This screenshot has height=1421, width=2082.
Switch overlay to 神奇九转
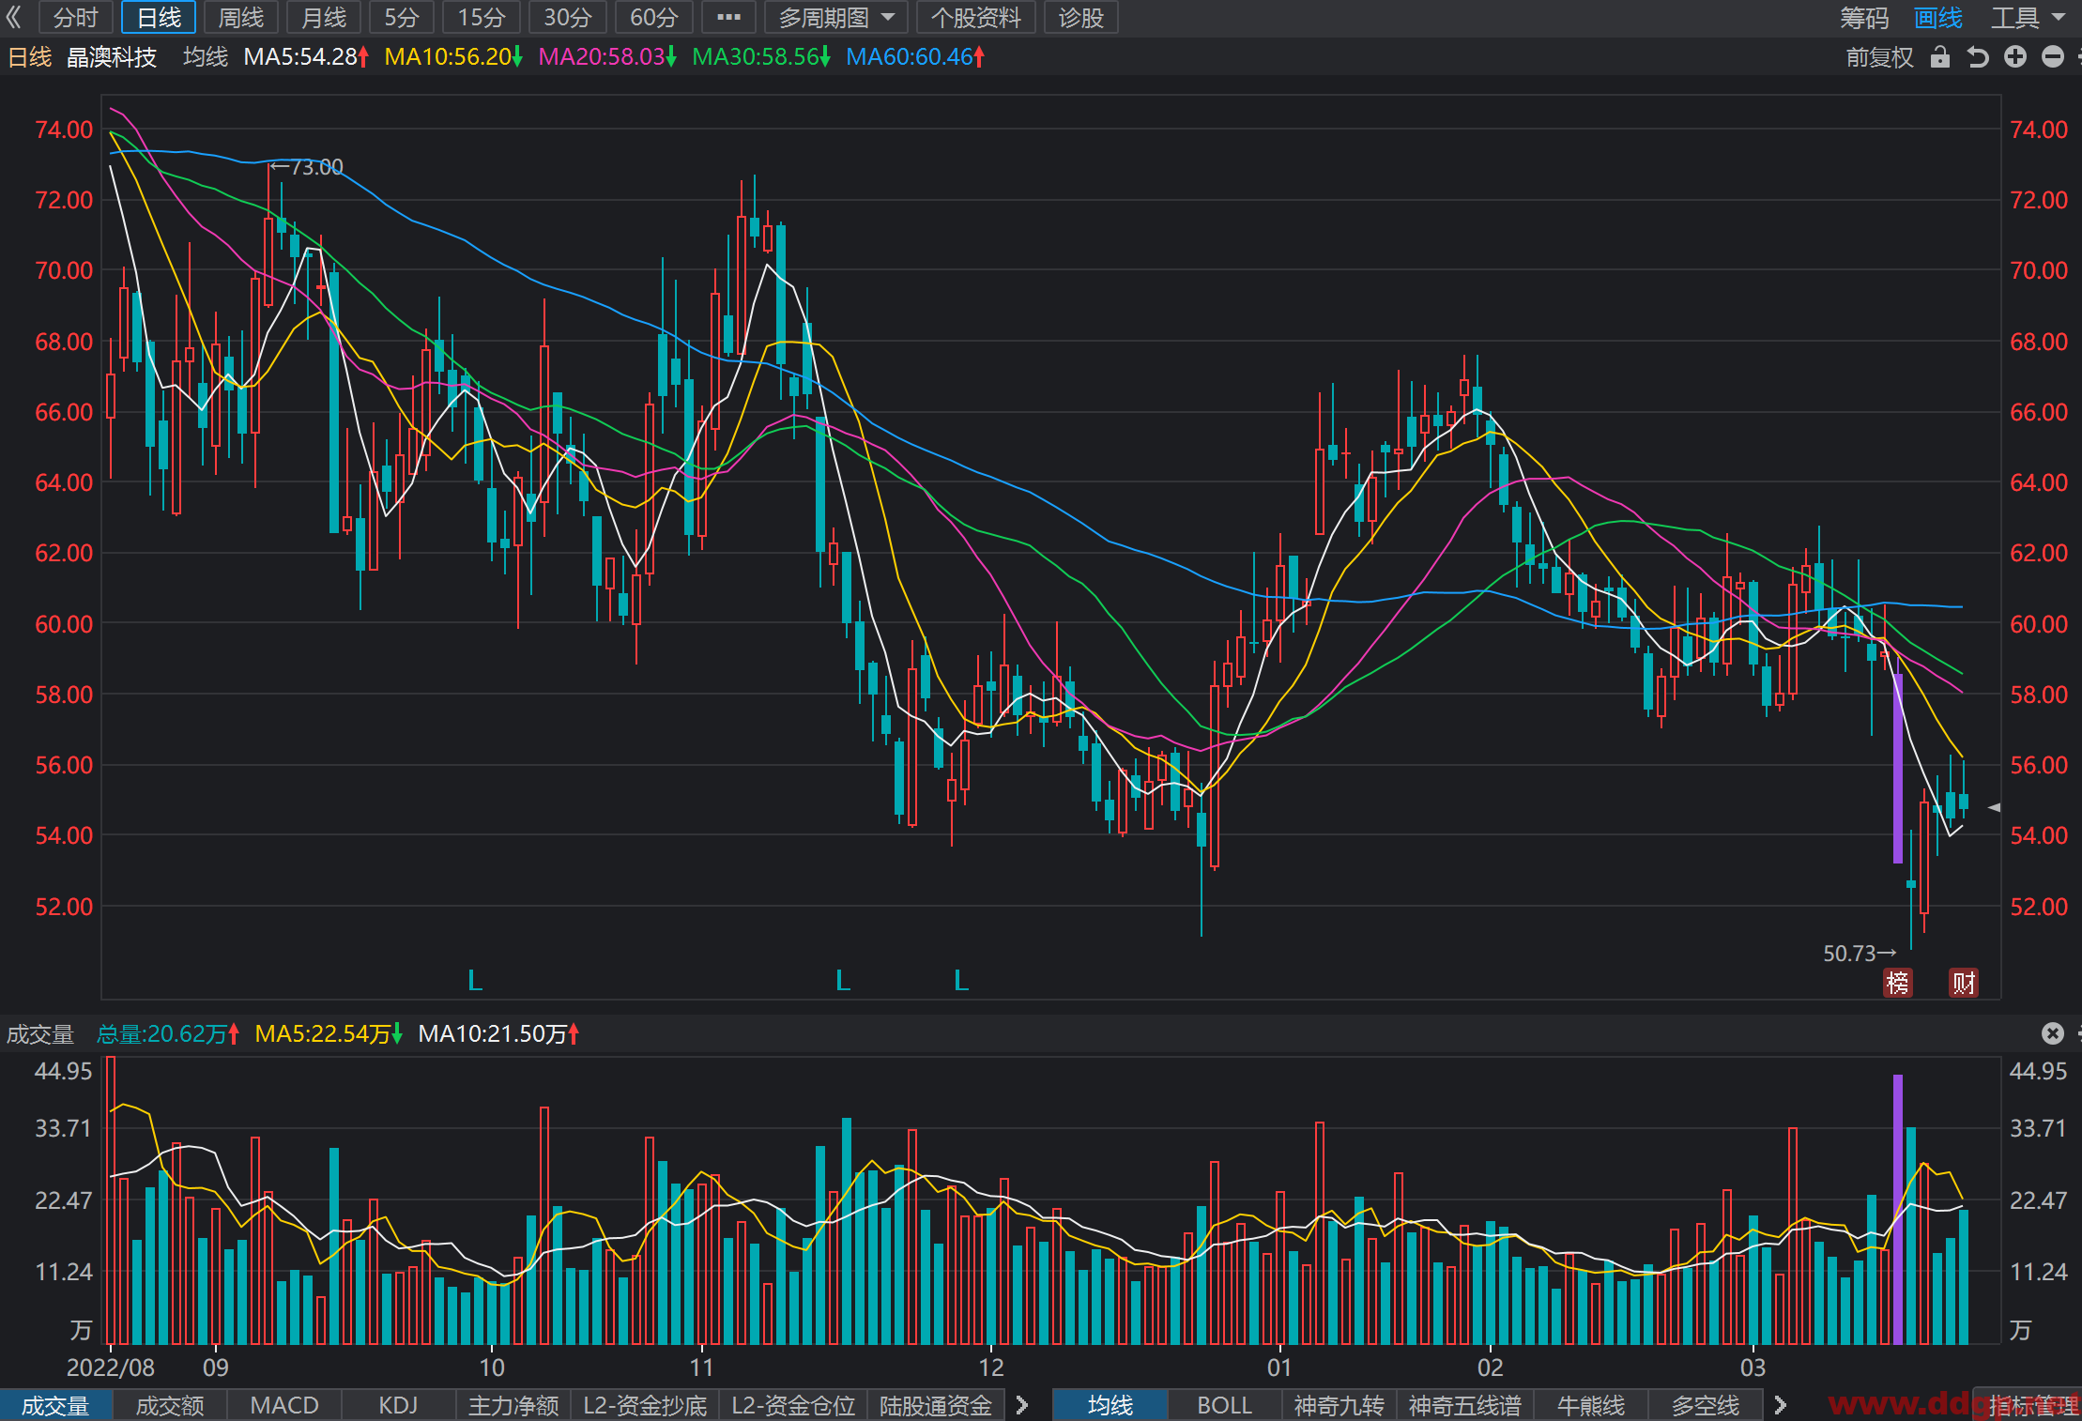(1340, 1405)
